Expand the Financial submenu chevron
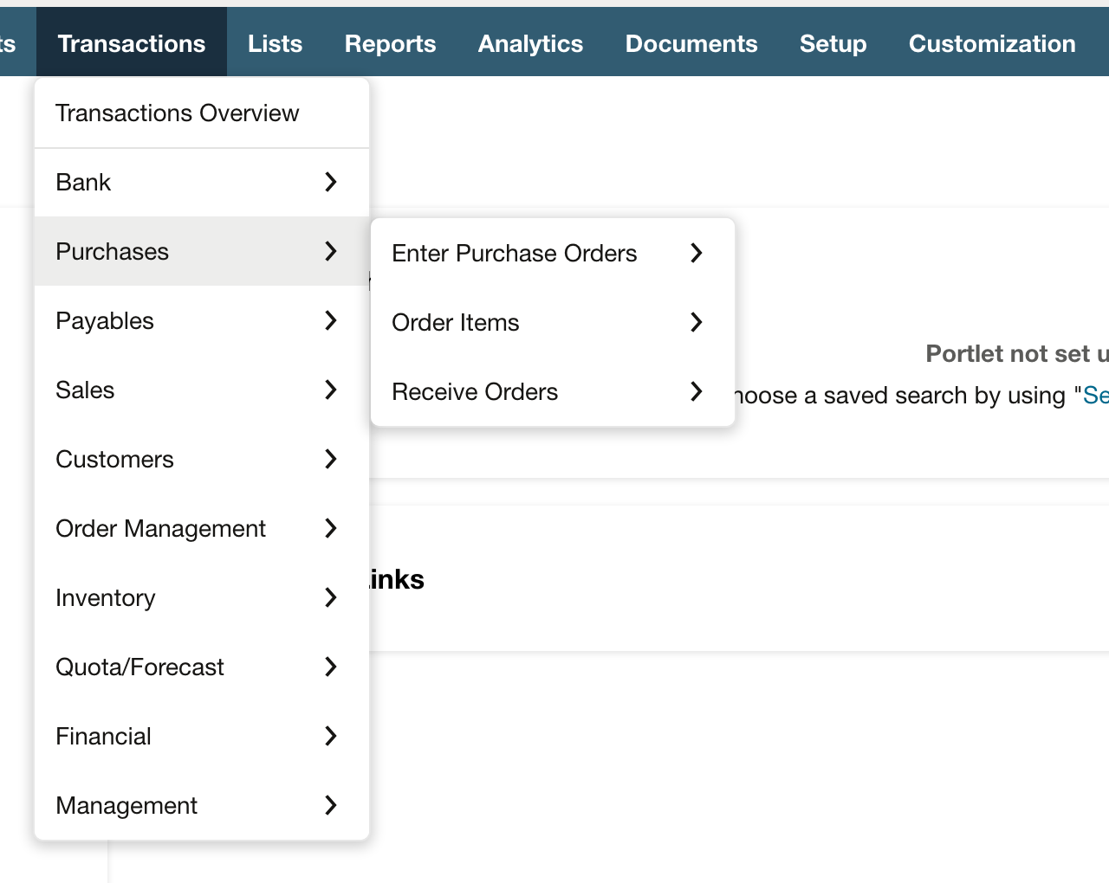Image resolution: width=1109 pixels, height=883 pixels. tap(330, 736)
